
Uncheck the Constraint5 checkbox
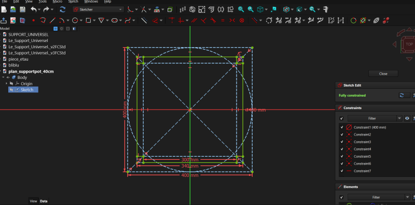click(x=342, y=157)
